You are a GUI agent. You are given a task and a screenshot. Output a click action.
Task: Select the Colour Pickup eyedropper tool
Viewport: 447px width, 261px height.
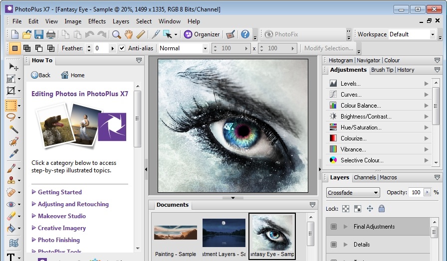pyautogui.click(x=11, y=154)
